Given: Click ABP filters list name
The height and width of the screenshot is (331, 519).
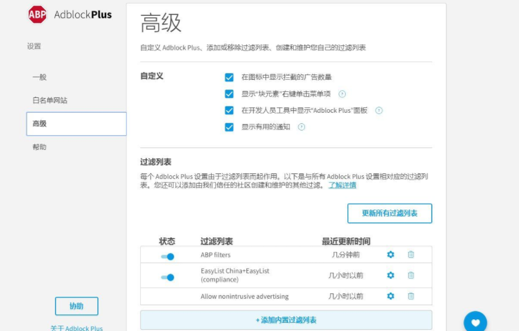Looking at the screenshot, I should (215, 255).
